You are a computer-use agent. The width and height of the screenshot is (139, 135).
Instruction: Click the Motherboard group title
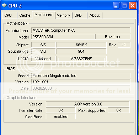tap(17, 23)
